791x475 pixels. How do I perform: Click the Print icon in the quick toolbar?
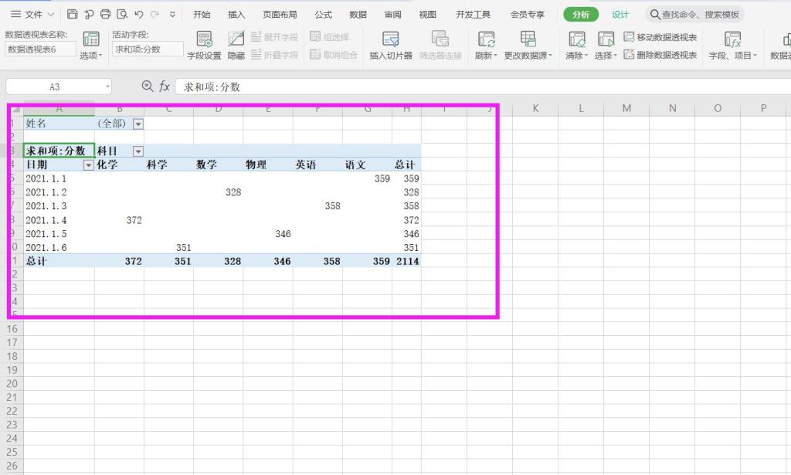(x=105, y=14)
